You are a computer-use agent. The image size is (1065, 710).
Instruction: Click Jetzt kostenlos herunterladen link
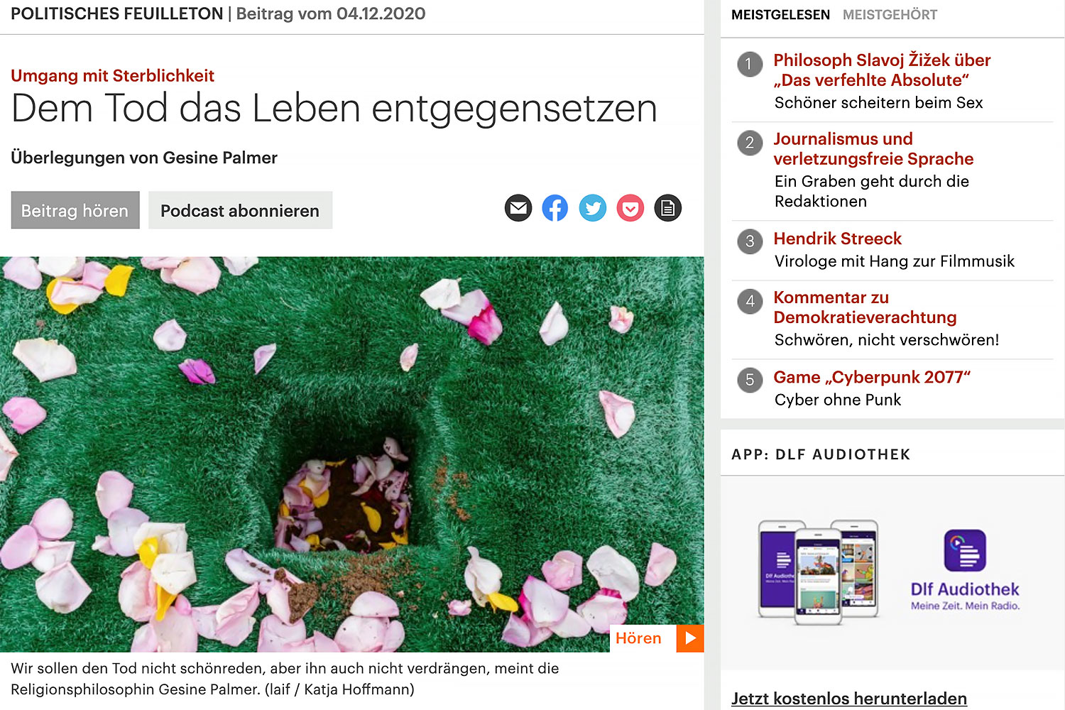point(849,699)
